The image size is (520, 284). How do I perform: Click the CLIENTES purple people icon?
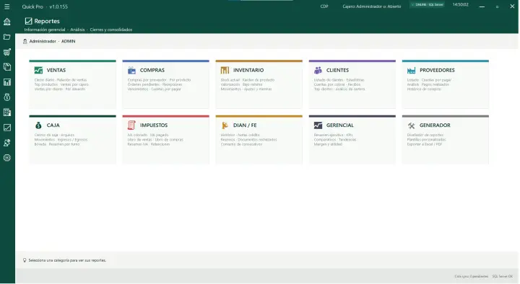point(318,70)
